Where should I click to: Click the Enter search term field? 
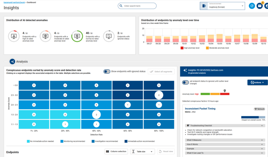[137, 6]
